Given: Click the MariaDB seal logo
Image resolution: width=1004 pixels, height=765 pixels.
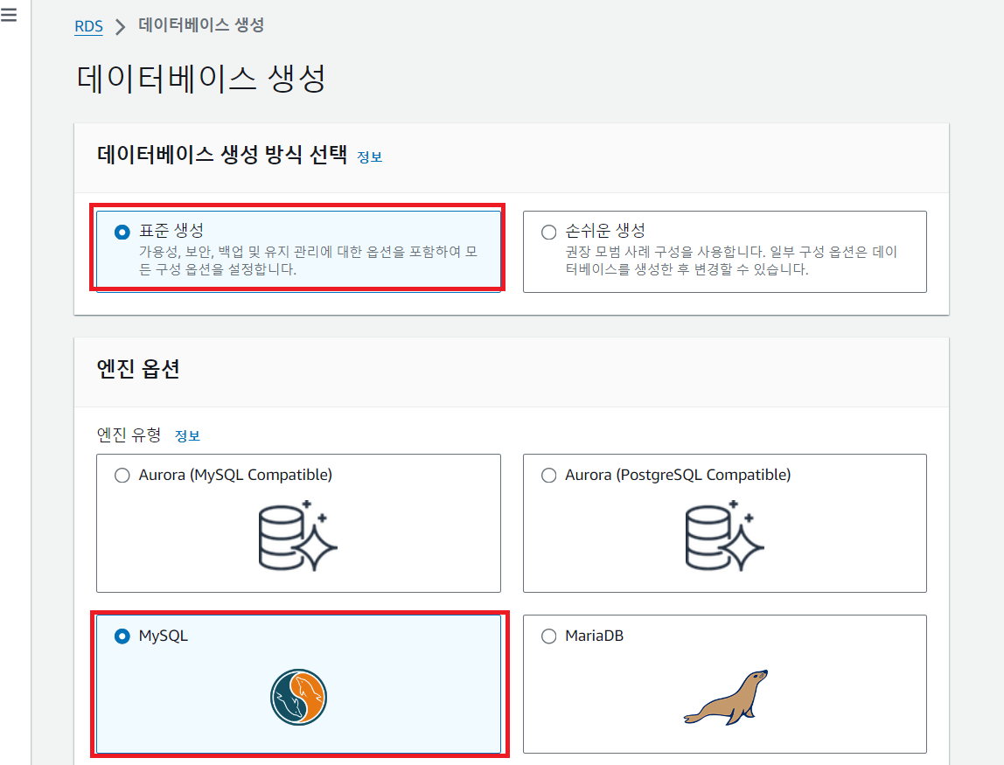Looking at the screenshot, I should (726, 698).
